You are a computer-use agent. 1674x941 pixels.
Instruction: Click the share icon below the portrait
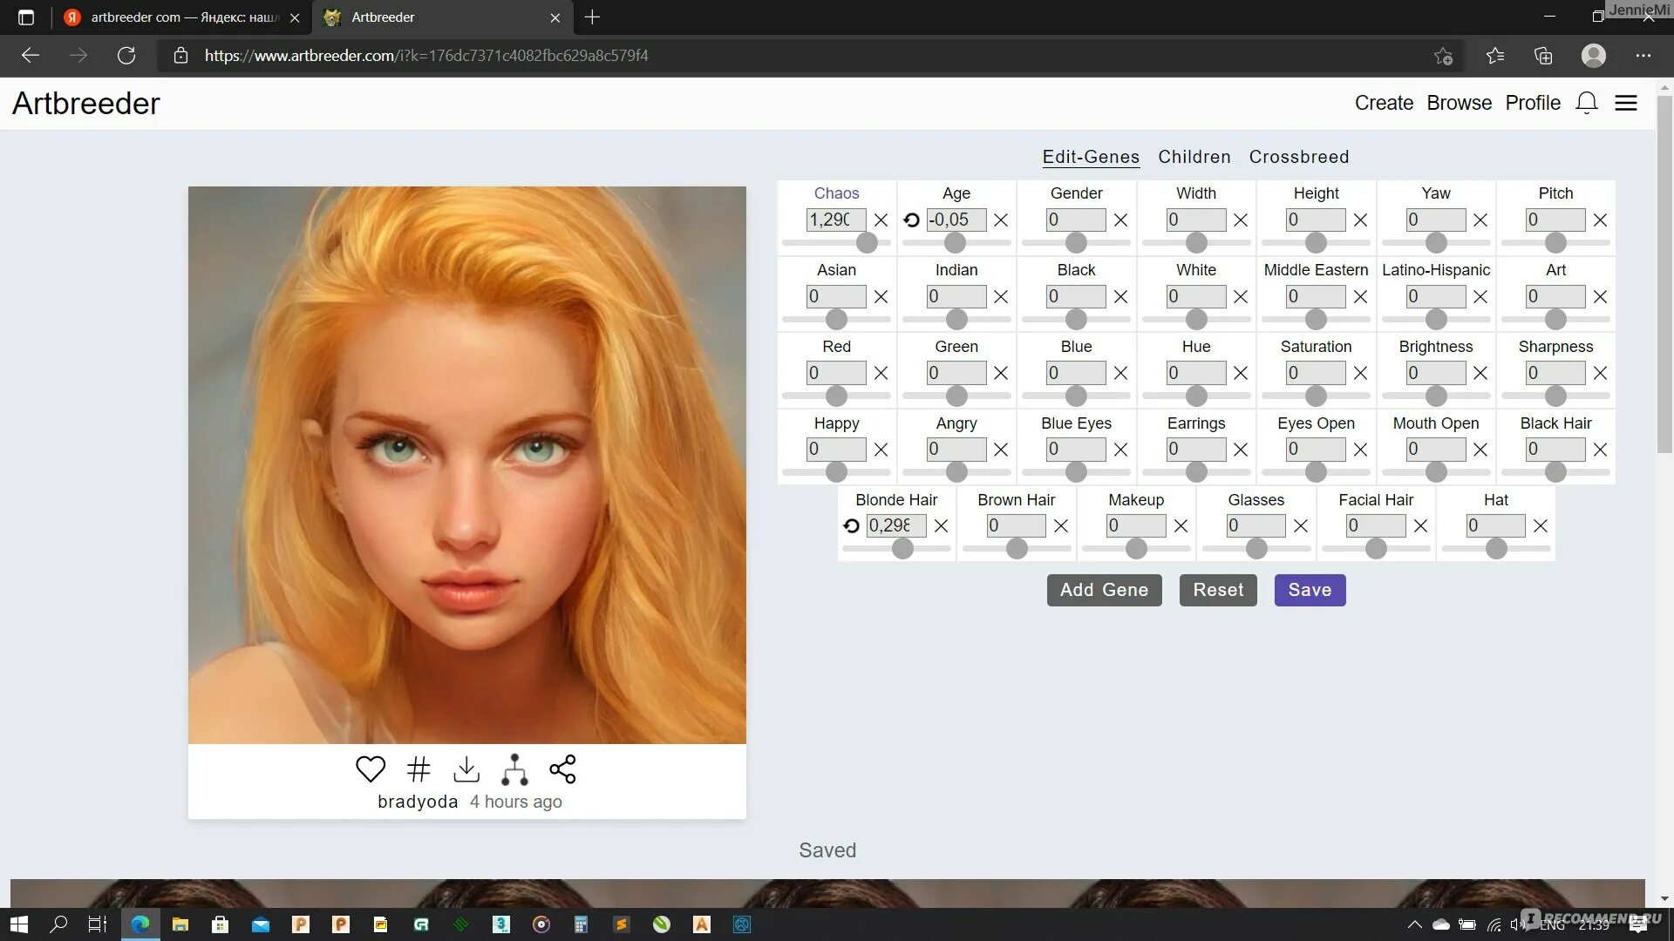coord(562,769)
